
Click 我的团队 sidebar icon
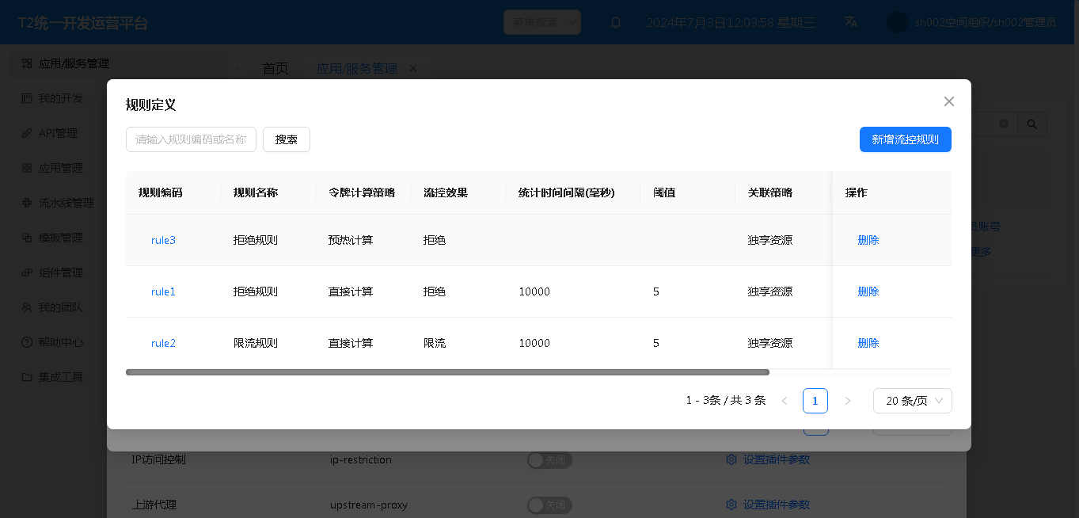click(x=27, y=307)
